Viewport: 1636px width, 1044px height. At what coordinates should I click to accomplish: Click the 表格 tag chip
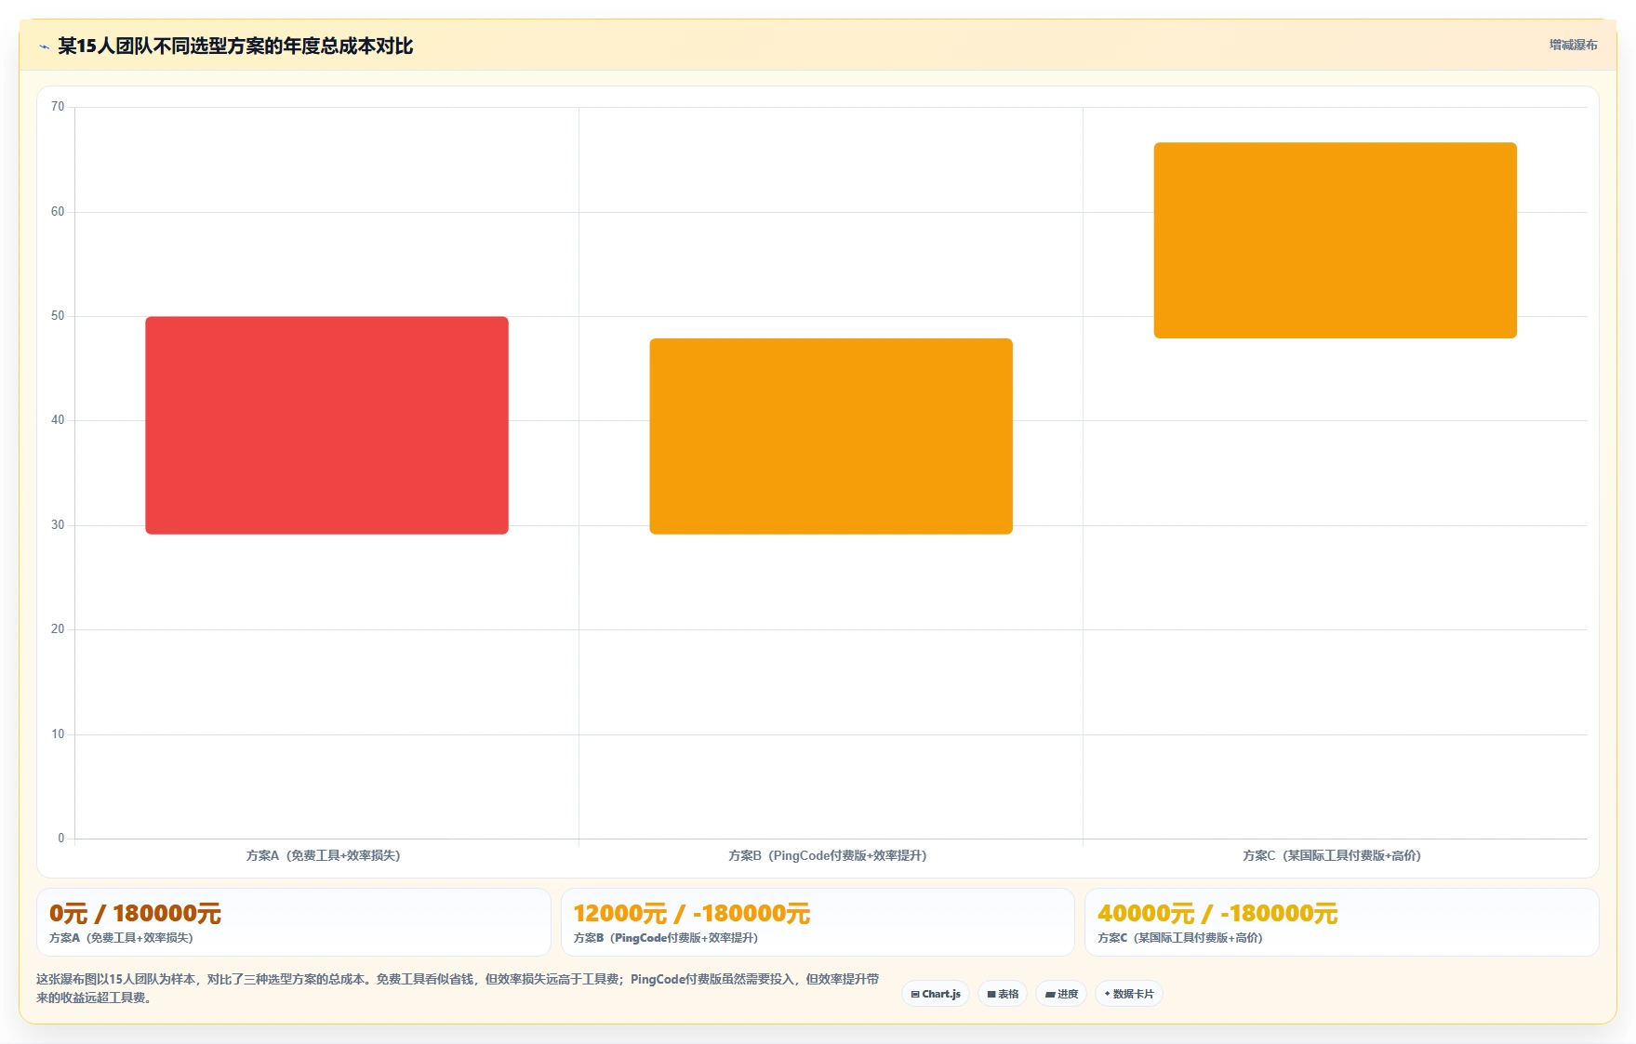(x=1003, y=994)
